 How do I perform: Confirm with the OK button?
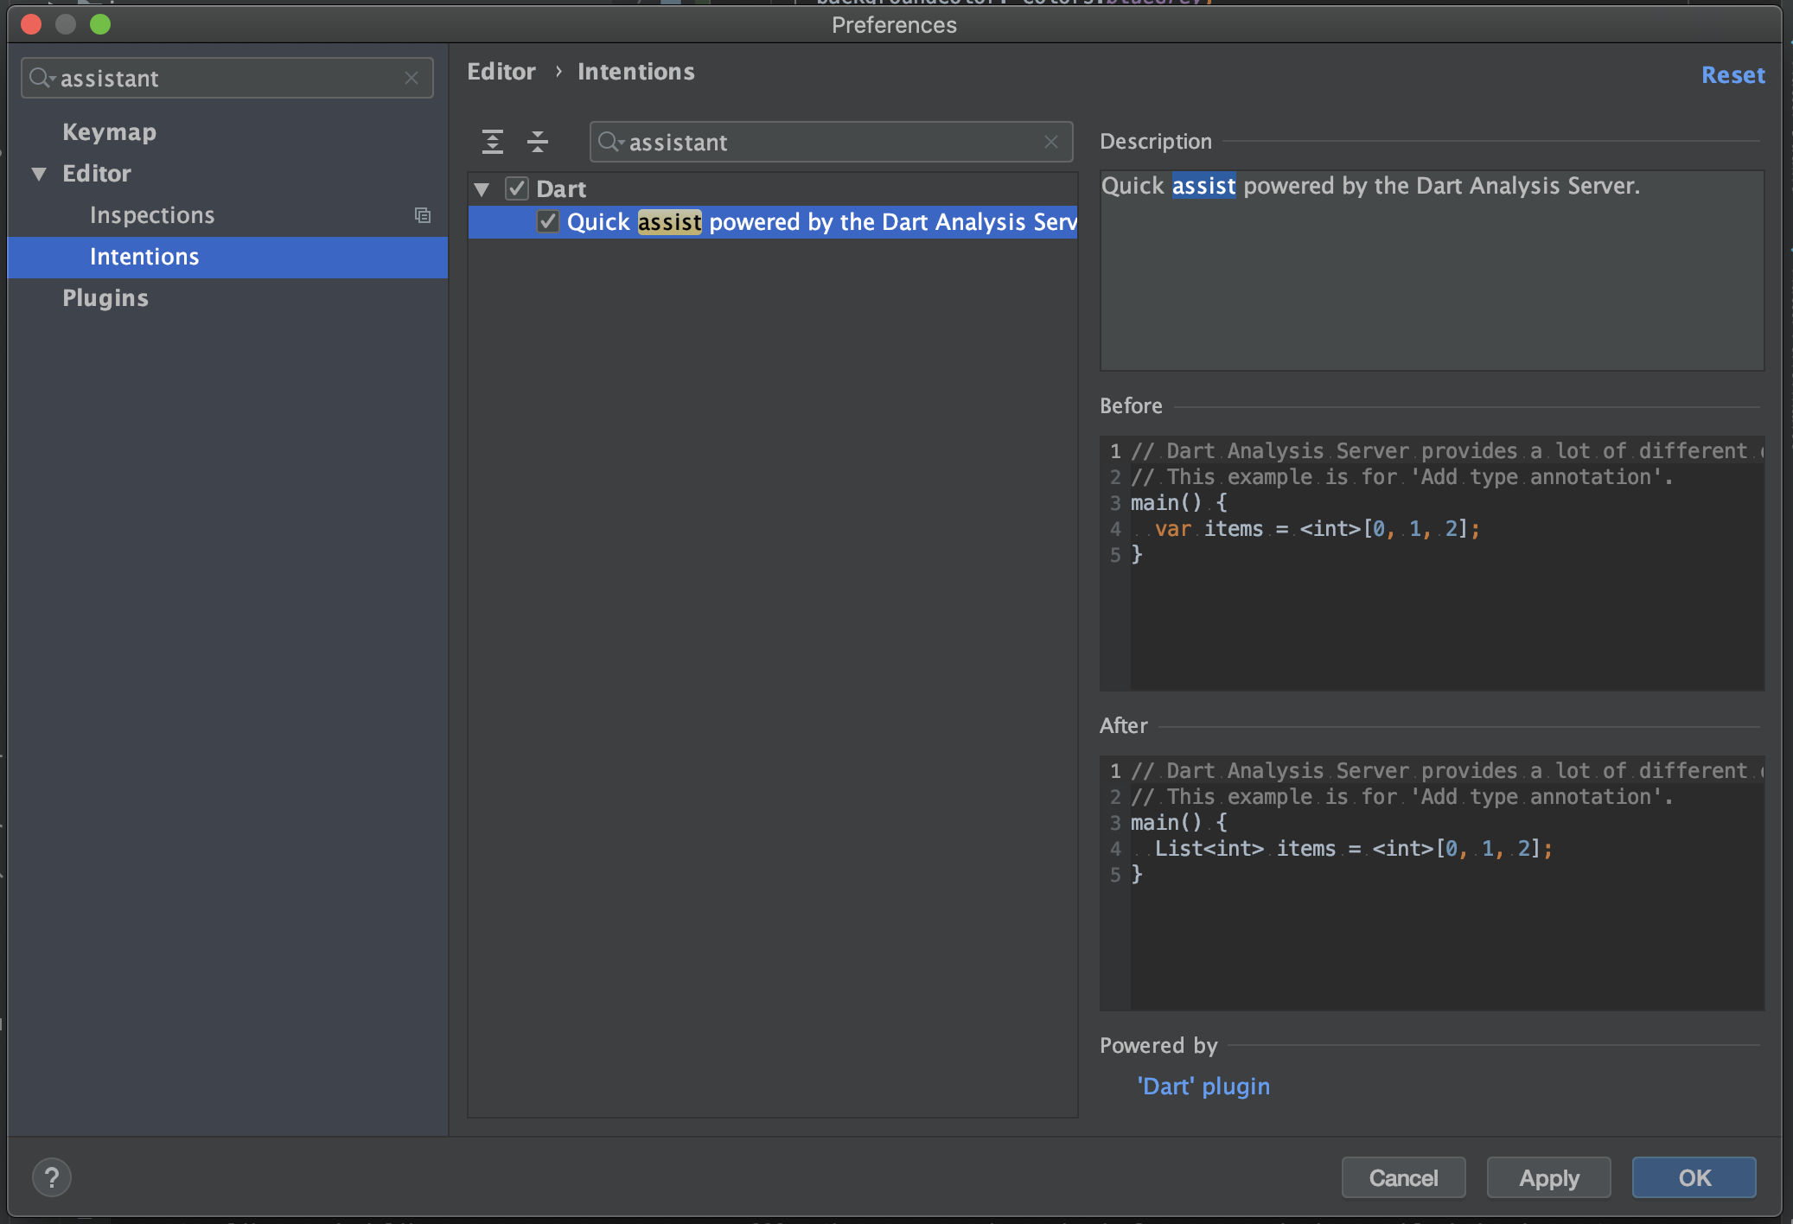(x=1694, y=1177)
